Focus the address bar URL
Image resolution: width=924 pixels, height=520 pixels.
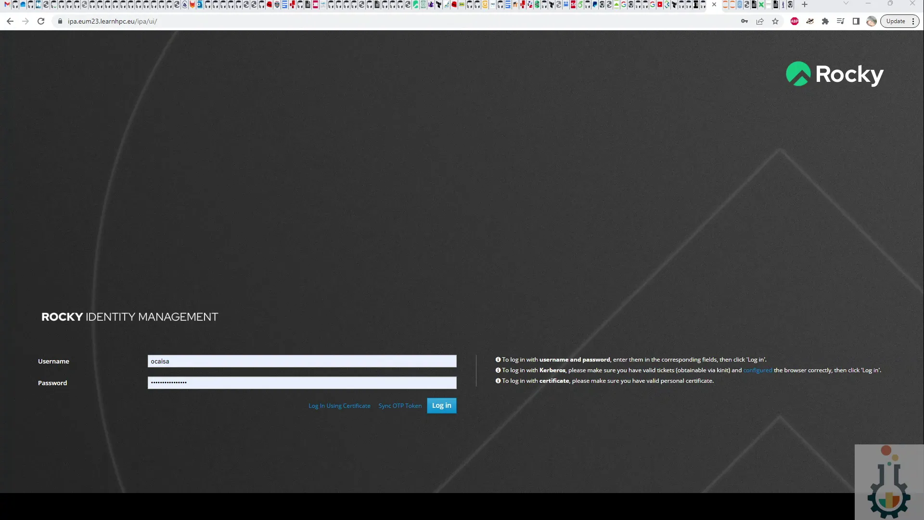pyautogui.click(x=112, y=21)
